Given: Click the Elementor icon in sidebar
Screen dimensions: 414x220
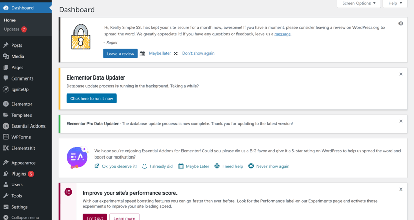Looking at the screenshot, I should pyautogui.click(x=6, y=104).
